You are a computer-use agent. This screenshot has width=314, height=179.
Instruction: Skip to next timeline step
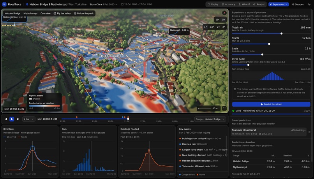[18, 119]
